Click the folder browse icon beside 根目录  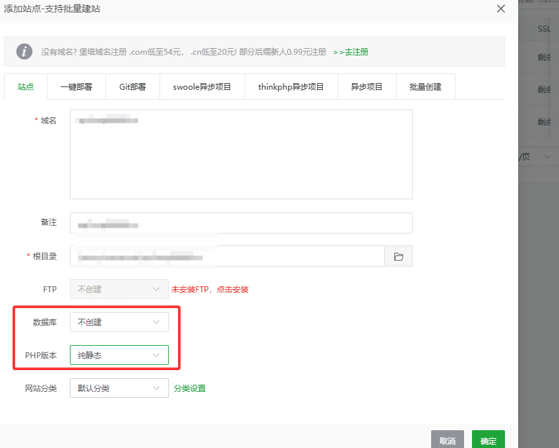tap(398, 256)
